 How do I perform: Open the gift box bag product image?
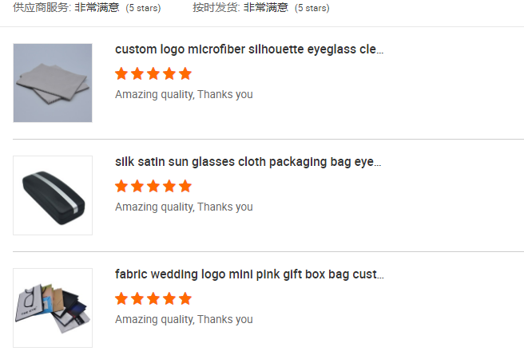(53, 308)
